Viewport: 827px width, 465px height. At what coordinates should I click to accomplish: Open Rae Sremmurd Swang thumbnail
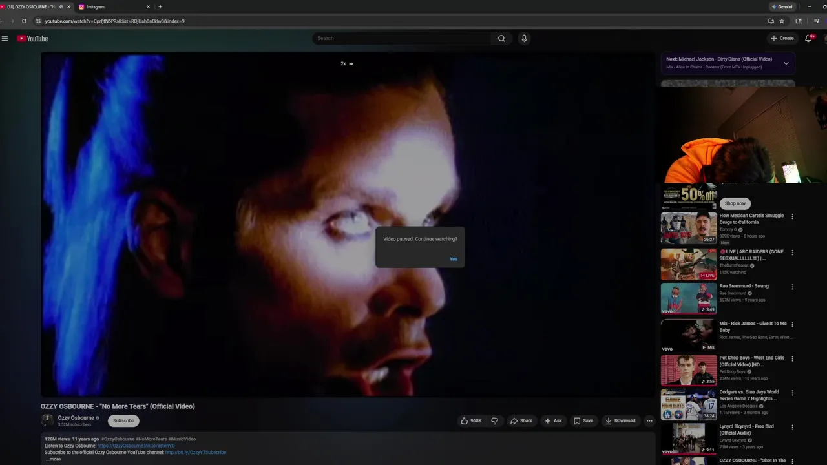[689, 298]
